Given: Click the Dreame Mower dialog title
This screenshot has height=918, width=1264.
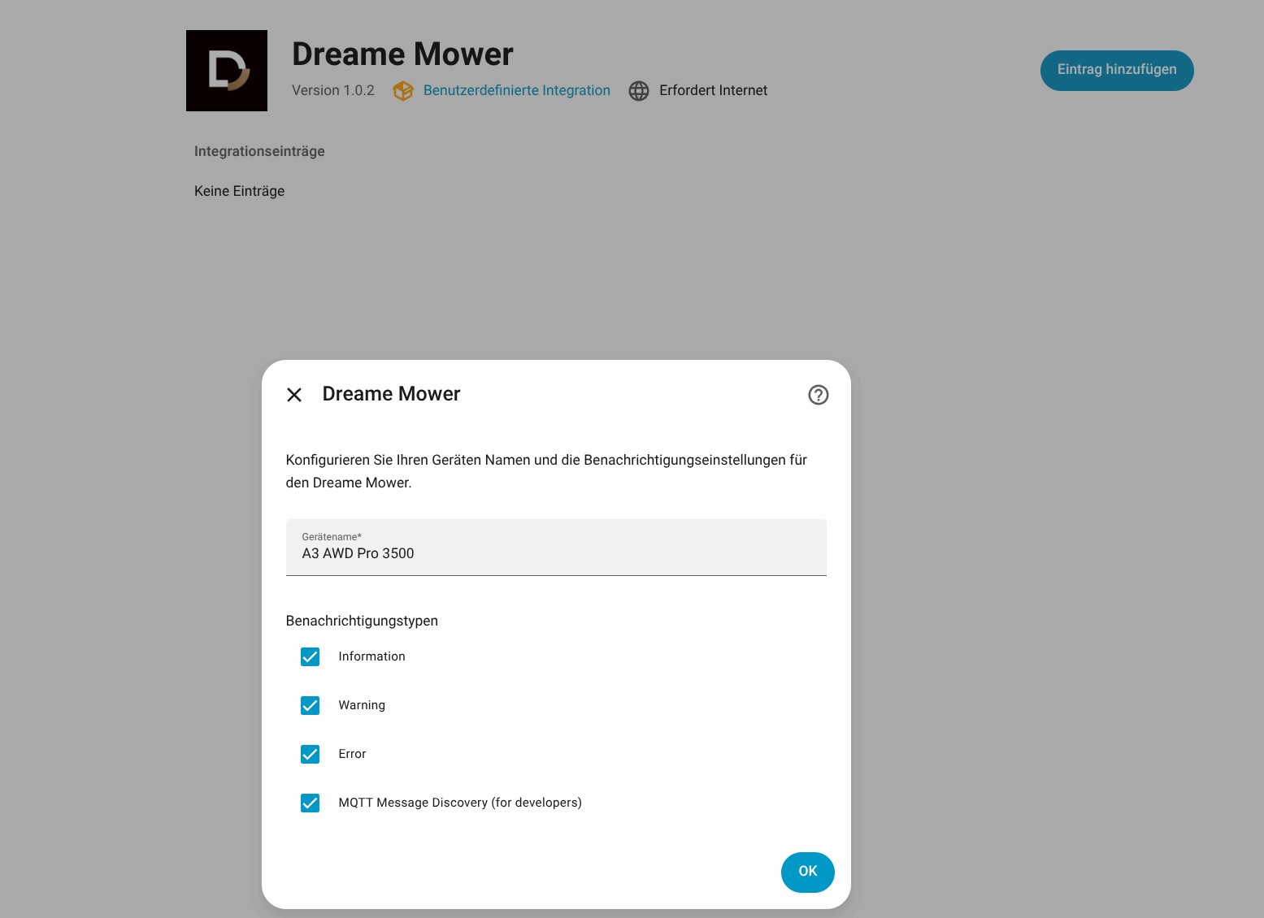Looking at the screenshot, I should (392, 394).
